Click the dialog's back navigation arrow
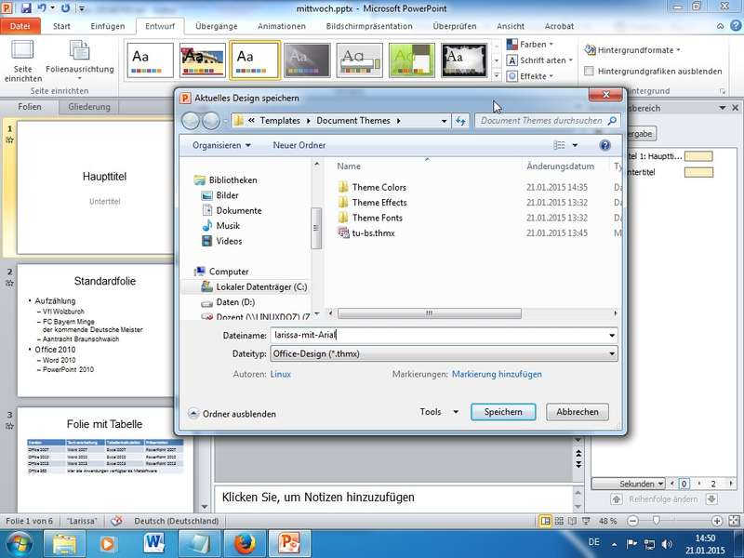This screenshot has width=744, height=558. (x=191, y=121)
